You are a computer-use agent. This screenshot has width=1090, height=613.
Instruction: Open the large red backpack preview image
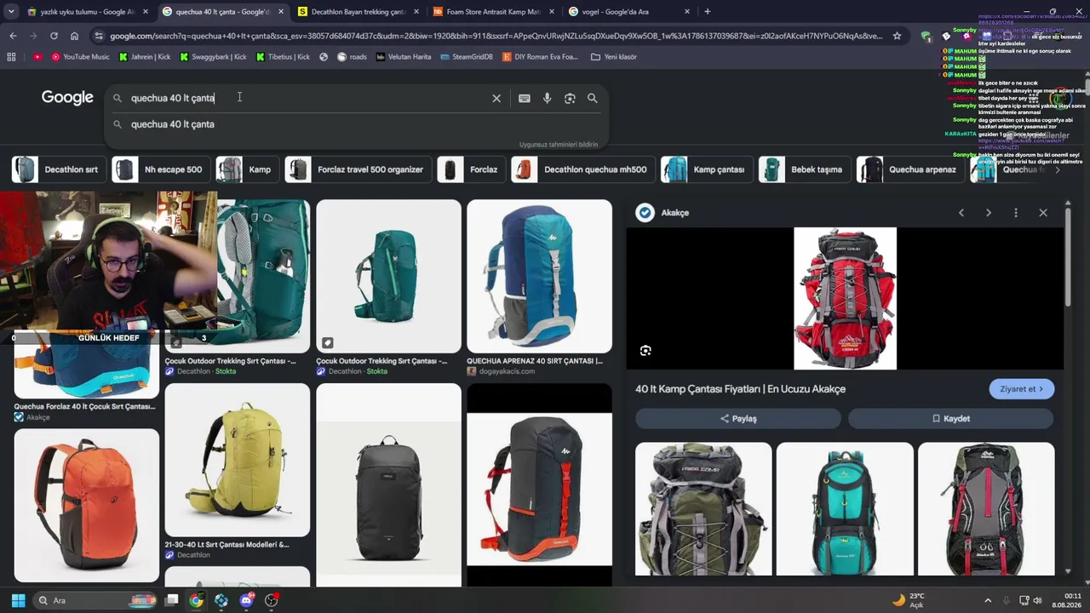click(845, 298)
